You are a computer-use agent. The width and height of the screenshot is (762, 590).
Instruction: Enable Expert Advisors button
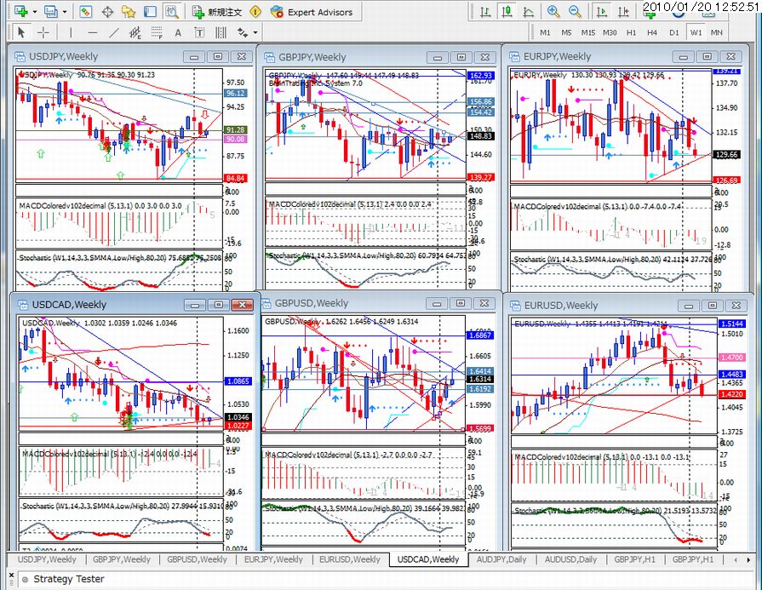coord(312,12)
